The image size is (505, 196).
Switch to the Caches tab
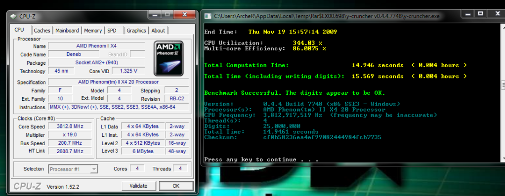(42, 31)
